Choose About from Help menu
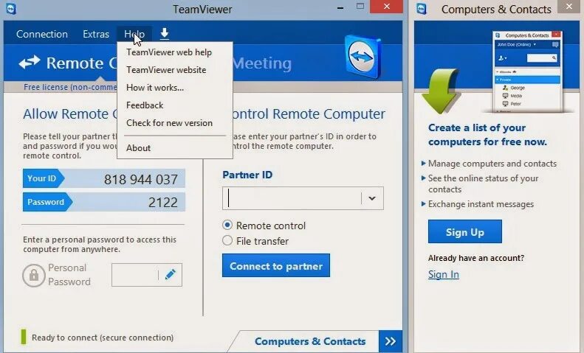Image resolution: width=584 pixels, height=353 pixels. pos(139,148)
